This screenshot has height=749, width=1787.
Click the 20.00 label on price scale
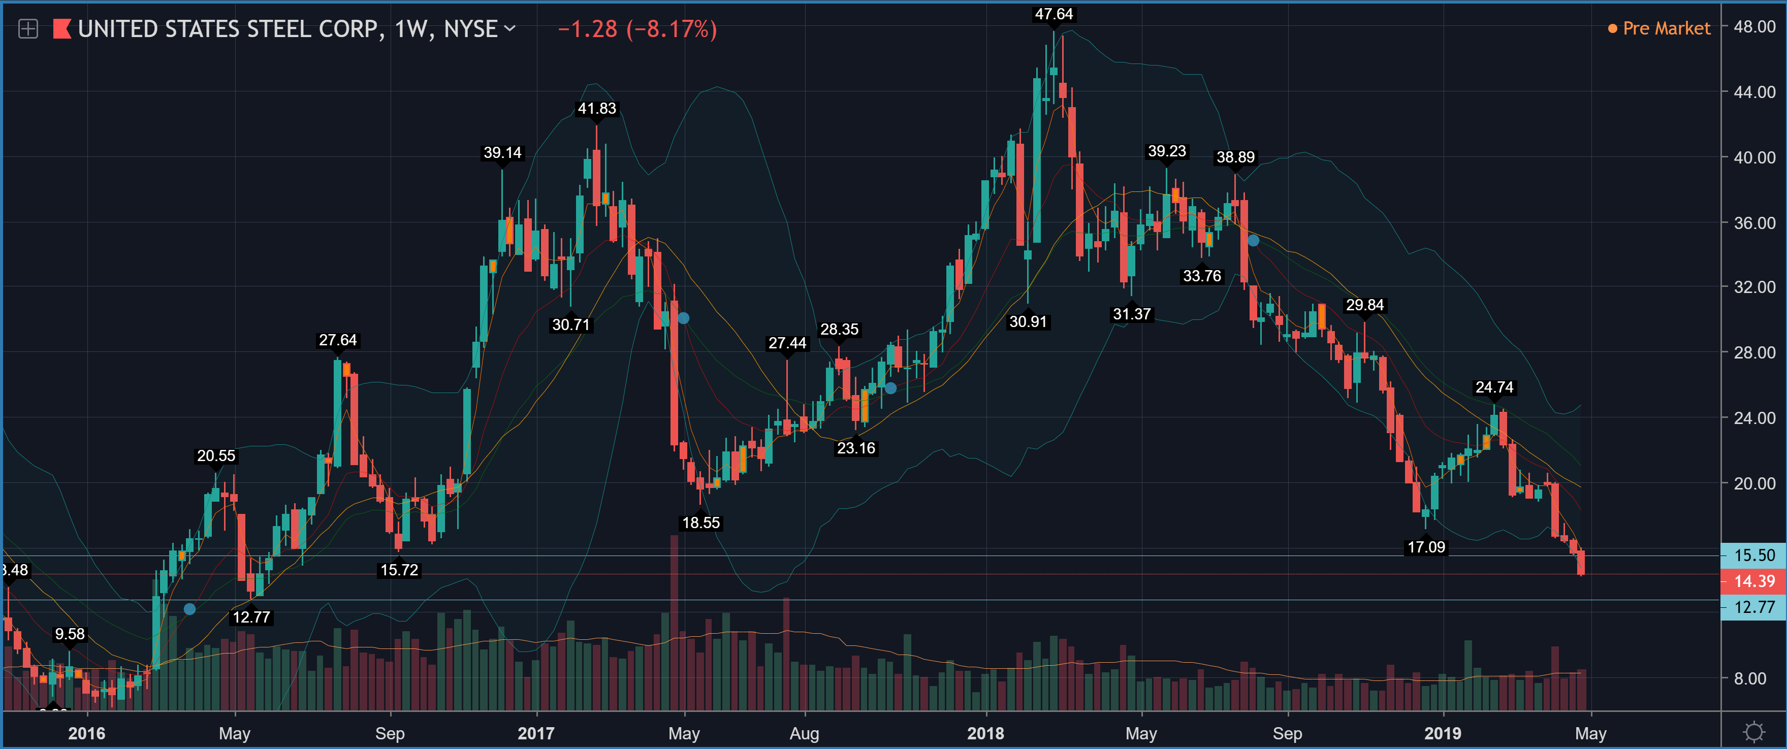pos(1754,483)
